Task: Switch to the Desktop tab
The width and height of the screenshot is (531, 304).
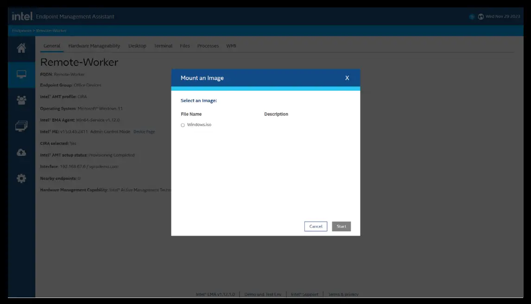Action: pyautogui.click(x=137, y=46)
